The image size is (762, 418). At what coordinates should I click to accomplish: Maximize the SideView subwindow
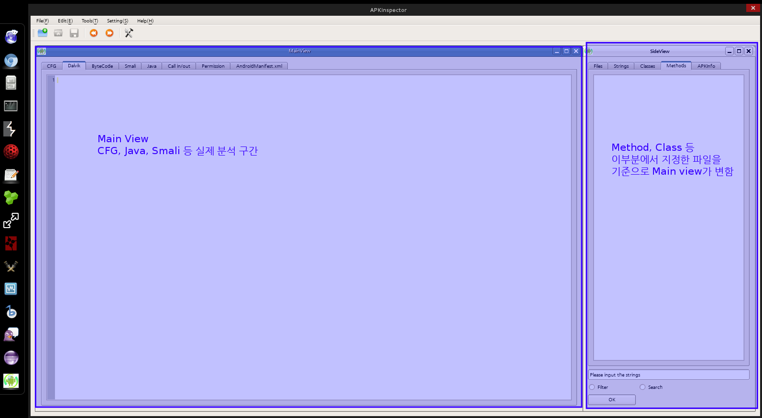pos(739,51)
